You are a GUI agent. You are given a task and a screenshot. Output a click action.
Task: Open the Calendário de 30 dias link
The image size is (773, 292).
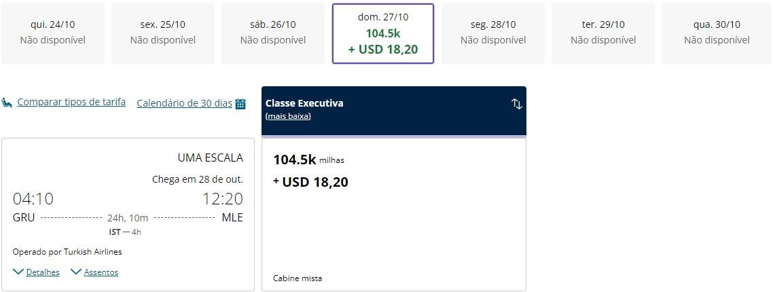click(x=184, y=103)
